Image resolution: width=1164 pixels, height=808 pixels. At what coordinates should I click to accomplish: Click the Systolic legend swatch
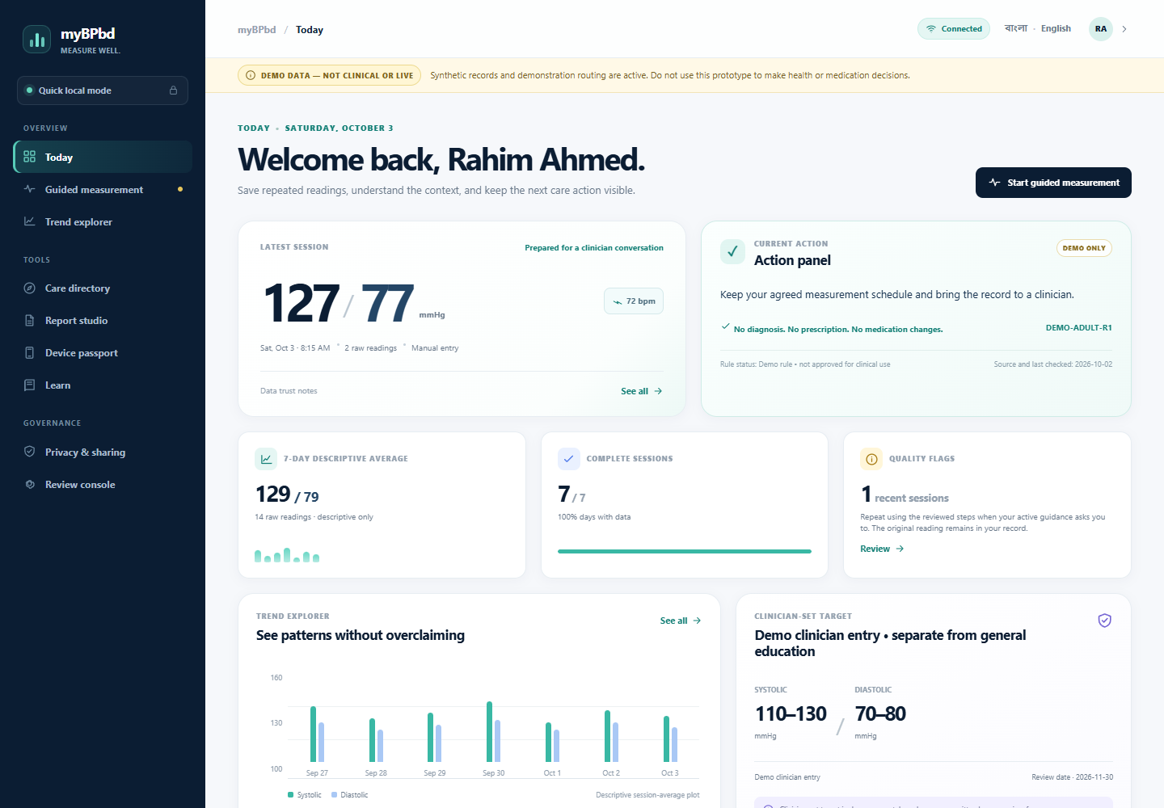[290, 795]
